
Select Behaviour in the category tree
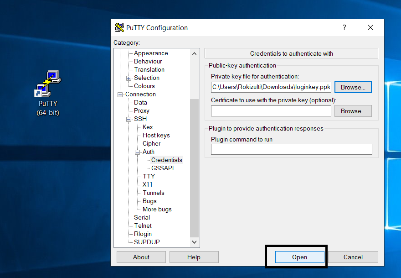pyautogui.click(x=148, y=61)
